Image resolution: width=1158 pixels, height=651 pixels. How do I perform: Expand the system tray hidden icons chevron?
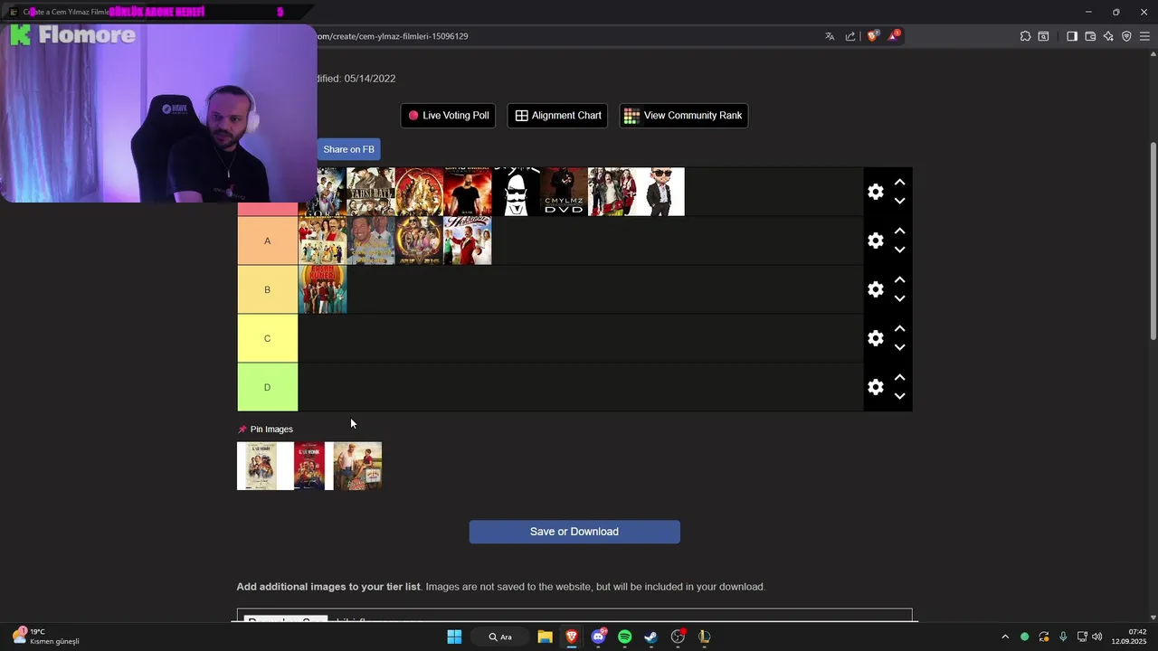1004,637
